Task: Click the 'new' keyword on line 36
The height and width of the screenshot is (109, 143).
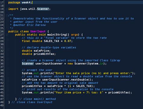Action: 70,64
